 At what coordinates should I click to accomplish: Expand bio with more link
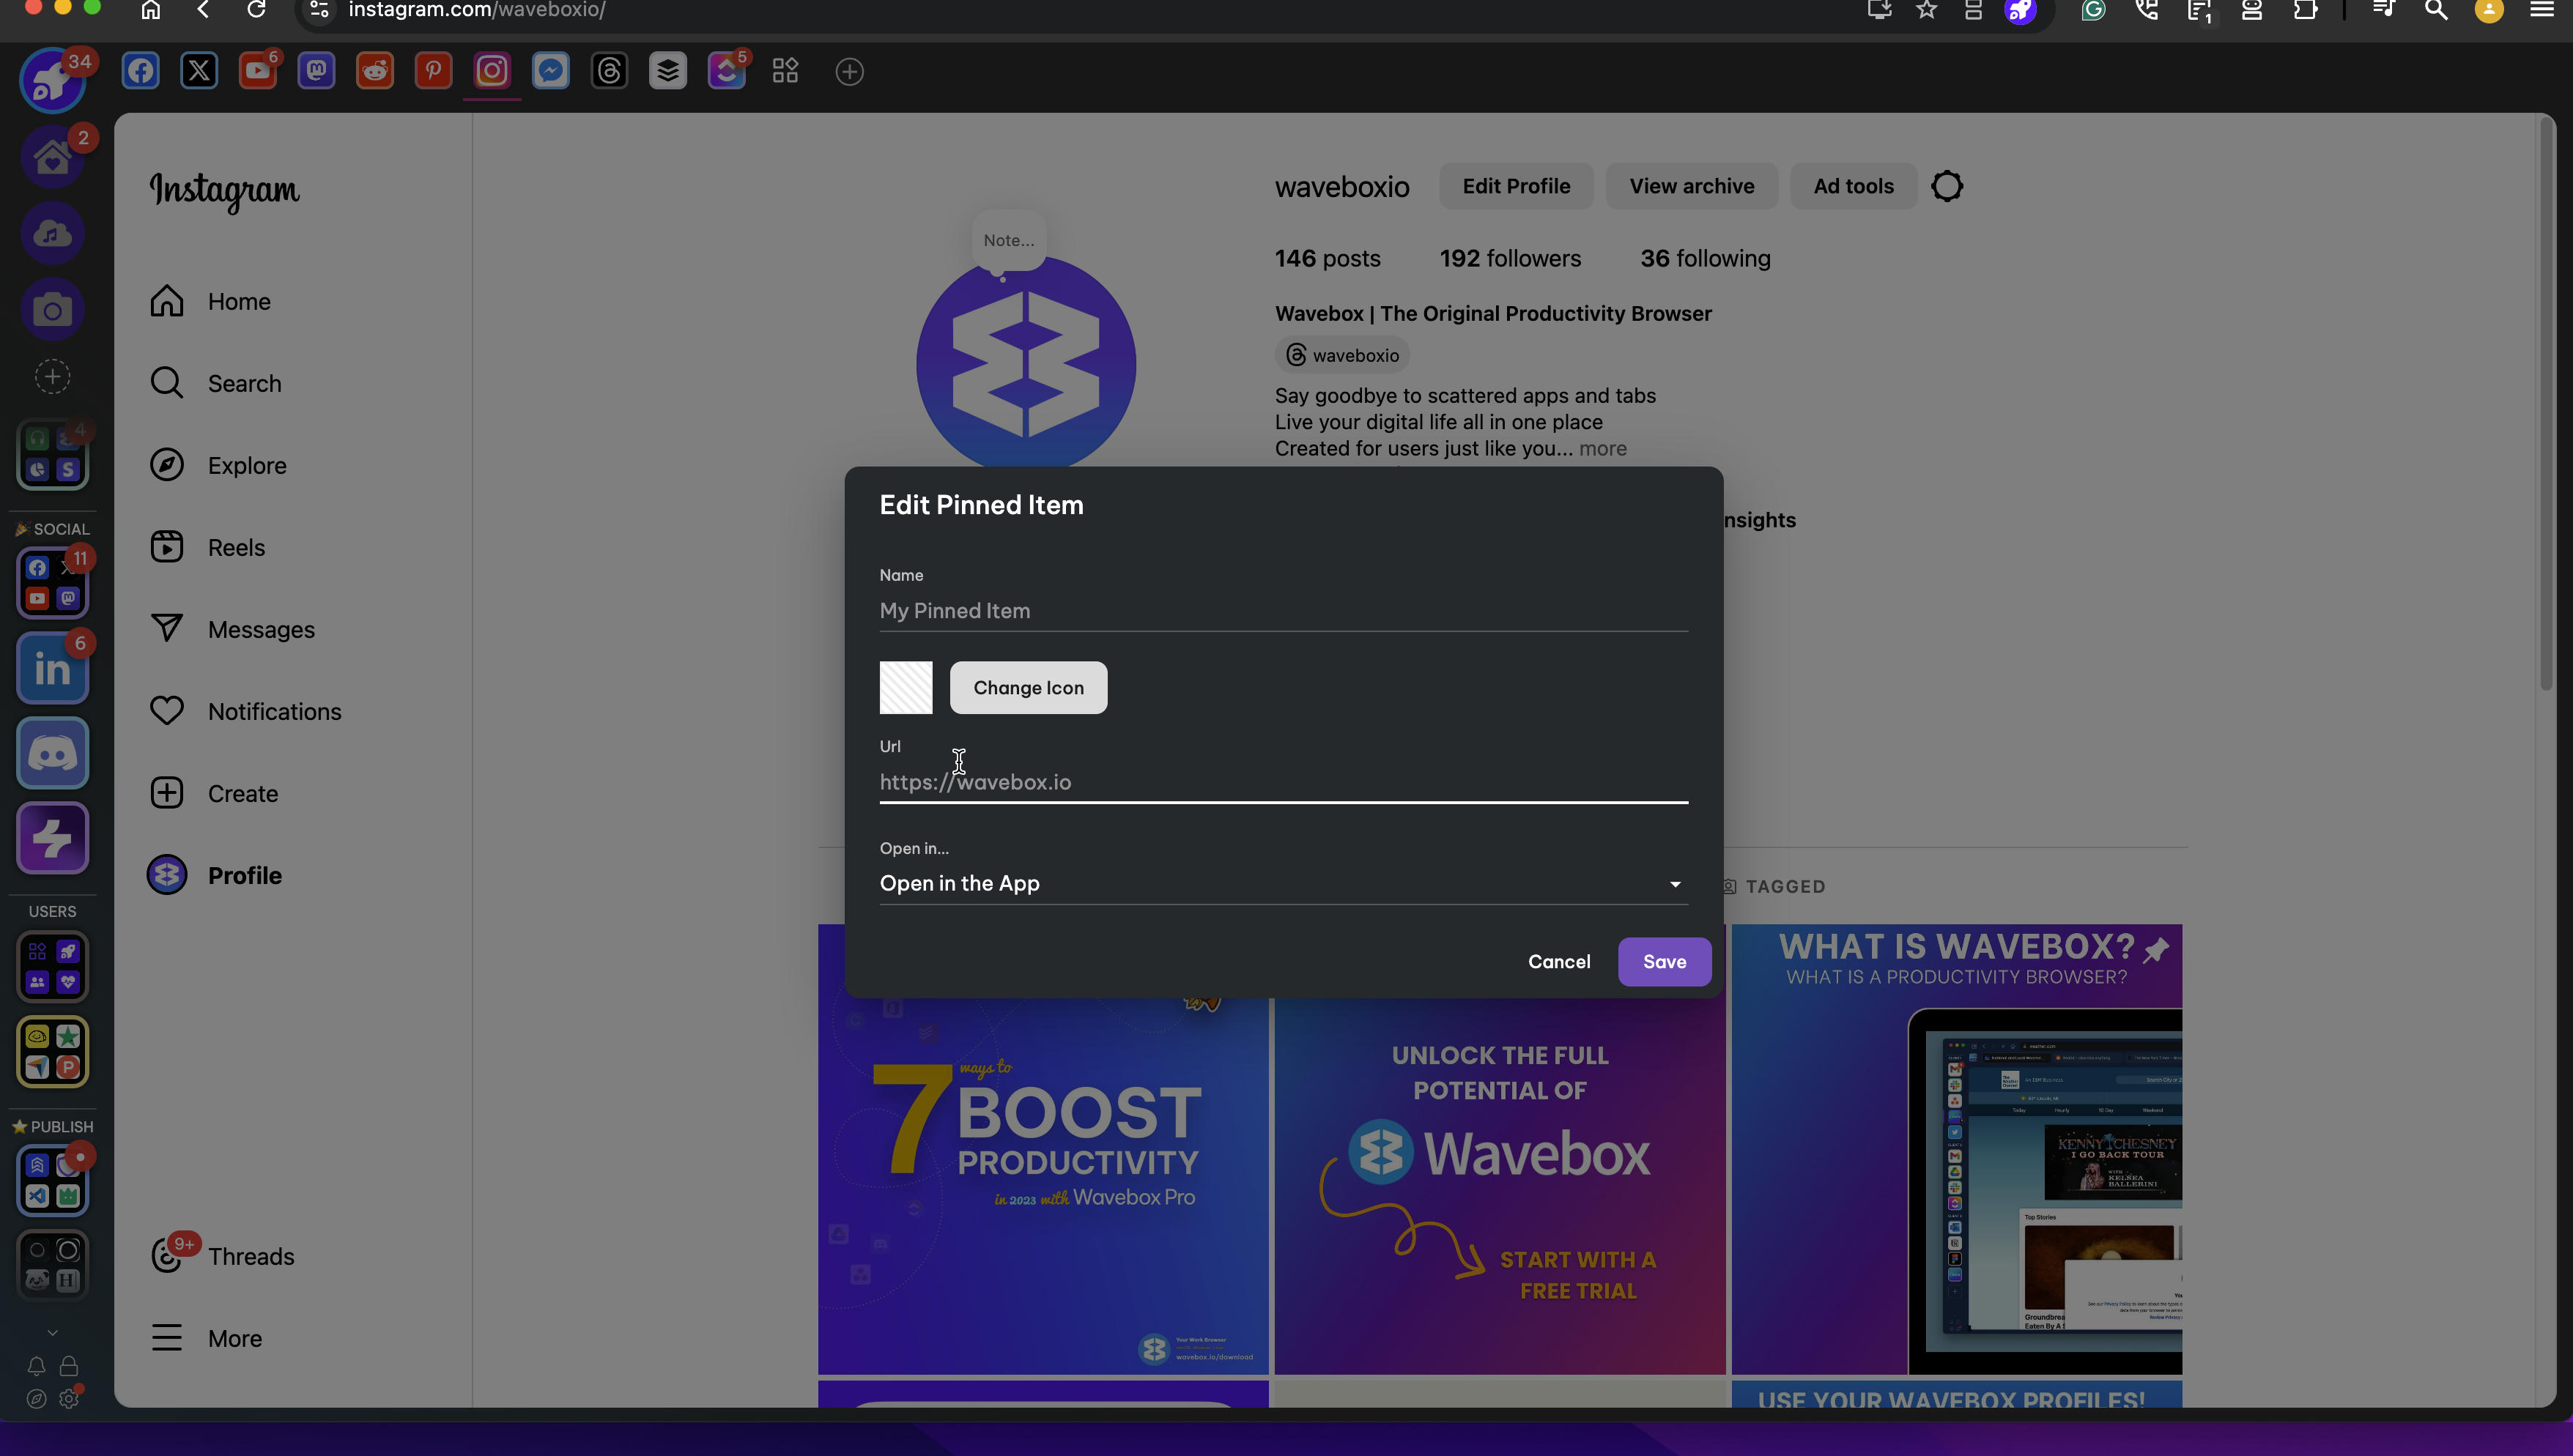[1603, 448]
